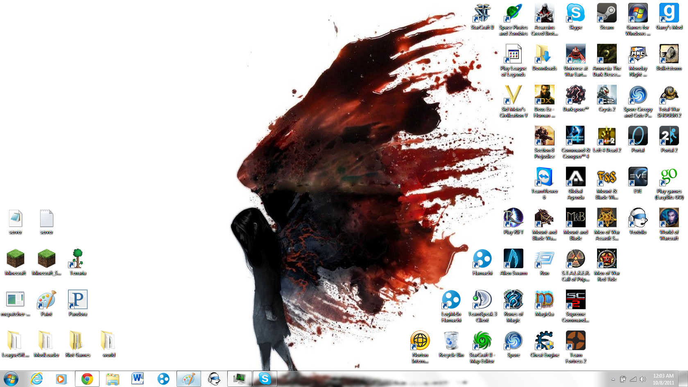Open Microsoft Word from taskbar
688x387 pixels.
point(138,379)
